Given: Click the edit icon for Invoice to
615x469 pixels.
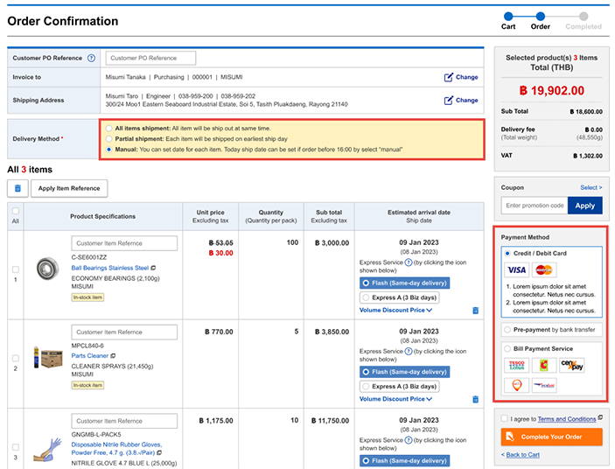Looking at the screenshot, I should click(449, 77).
